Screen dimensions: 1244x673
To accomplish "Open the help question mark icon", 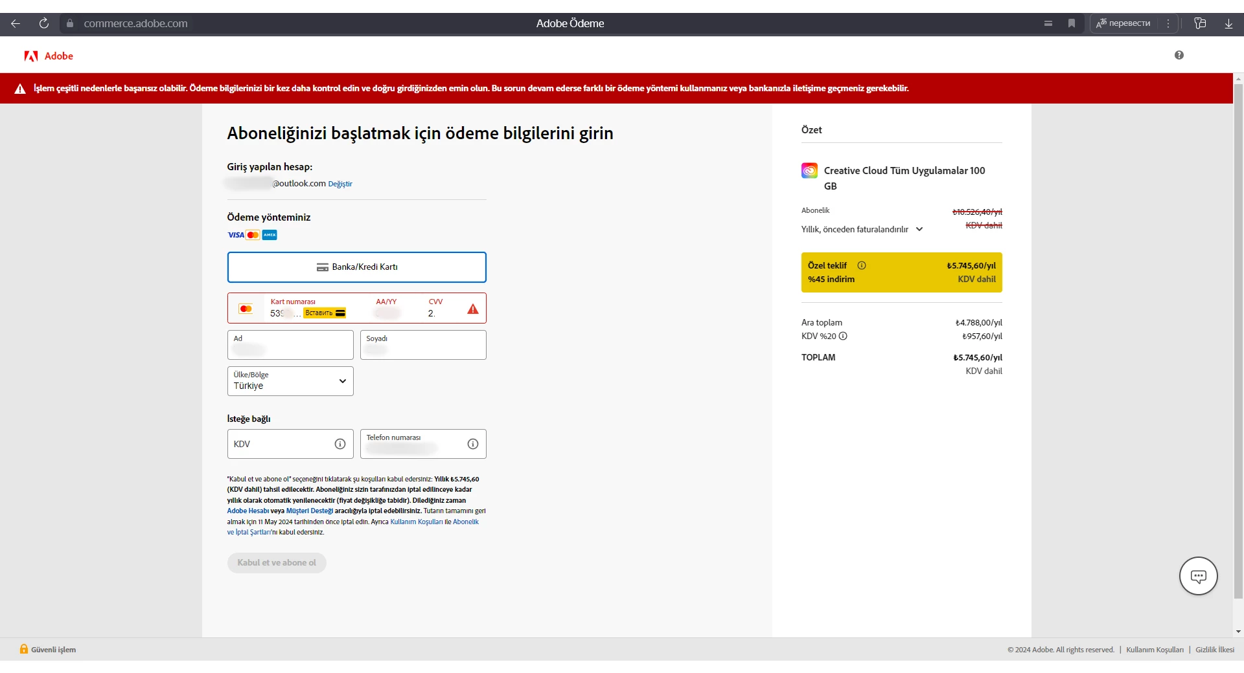I will [1179, 55].
